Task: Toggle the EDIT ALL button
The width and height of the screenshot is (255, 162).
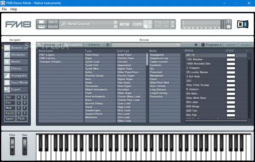Action: coord(137,24)
